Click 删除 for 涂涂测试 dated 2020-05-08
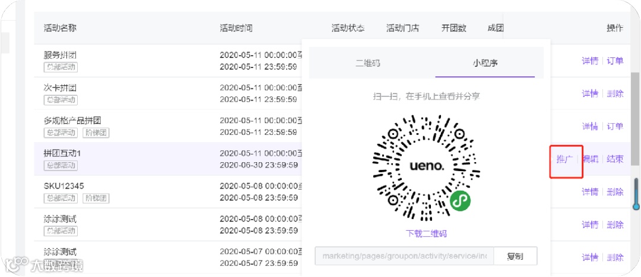641x277 pixels. [615, 224]
